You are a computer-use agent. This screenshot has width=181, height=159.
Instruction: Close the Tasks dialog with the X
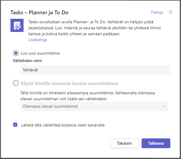(171, 12)
